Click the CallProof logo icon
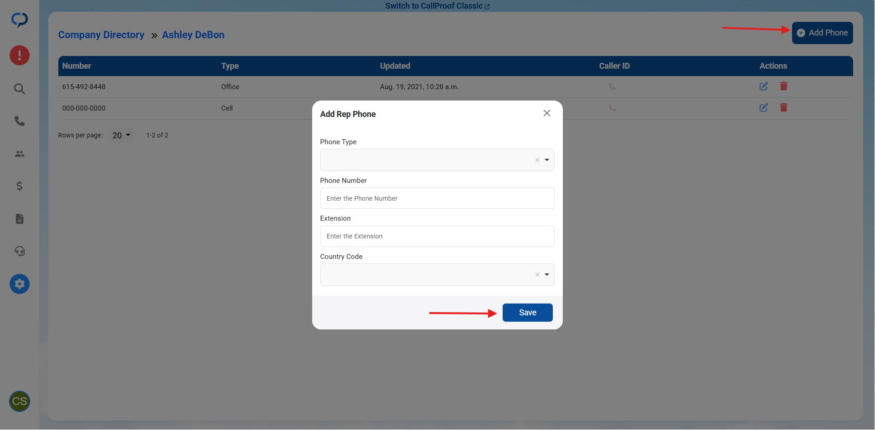The height and width of the screenshot is (430, 875). tap(20, 20)
